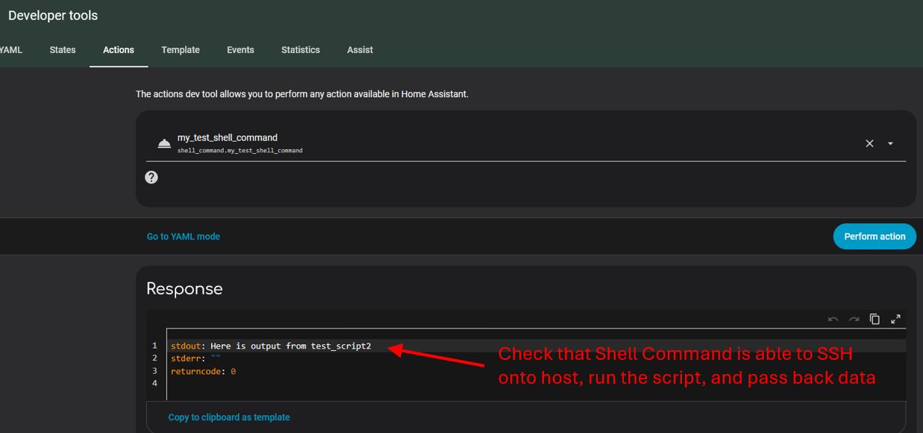Click the shell command bell icon
This screenshot has width=923, height=433.
coord(164,143)
